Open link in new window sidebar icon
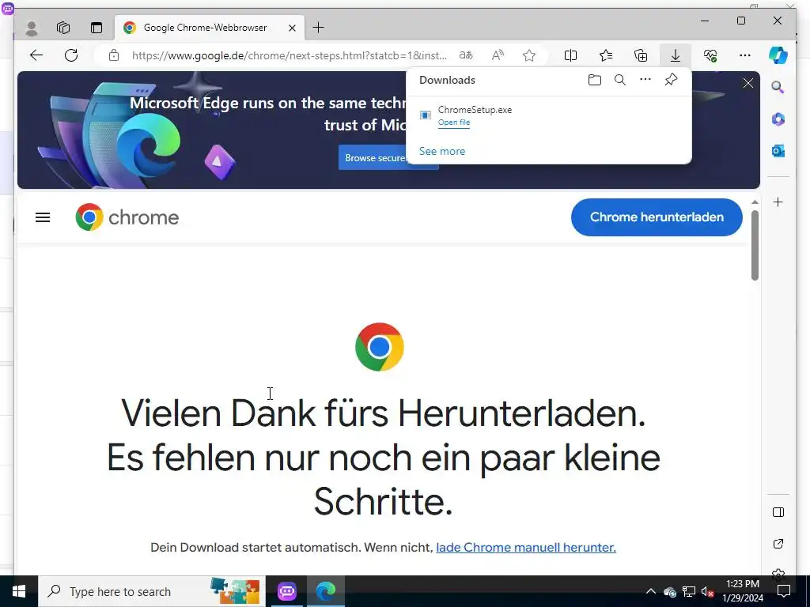810x607 pixels. tap(778, 544)
